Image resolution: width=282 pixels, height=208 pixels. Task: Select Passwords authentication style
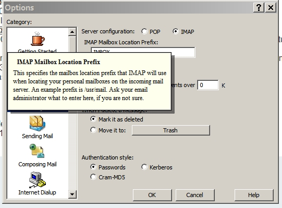click(x=93, y=167)
